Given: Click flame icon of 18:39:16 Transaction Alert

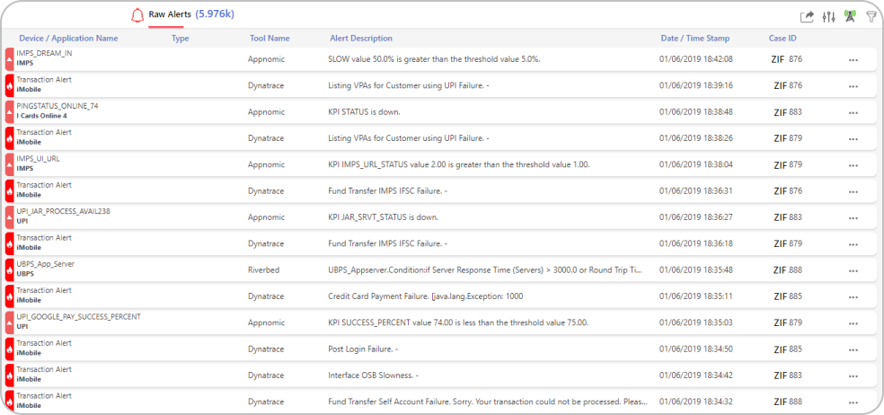Looking at the screenshot, I should pyautogui.click(x=9, y=85).
